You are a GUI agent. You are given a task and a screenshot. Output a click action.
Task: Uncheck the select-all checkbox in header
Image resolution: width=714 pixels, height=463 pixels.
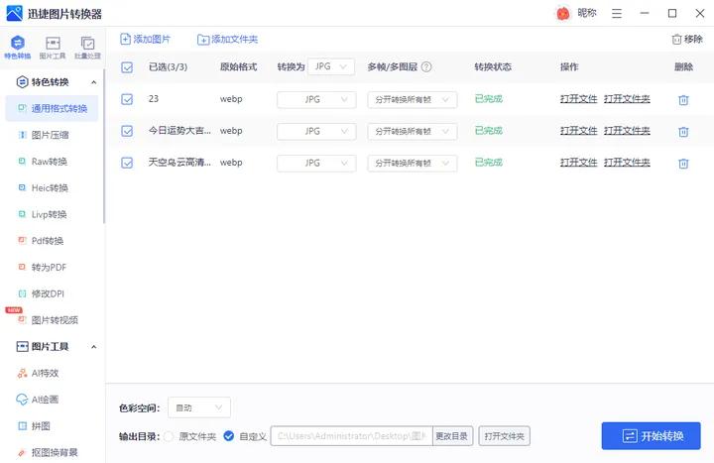126,67
